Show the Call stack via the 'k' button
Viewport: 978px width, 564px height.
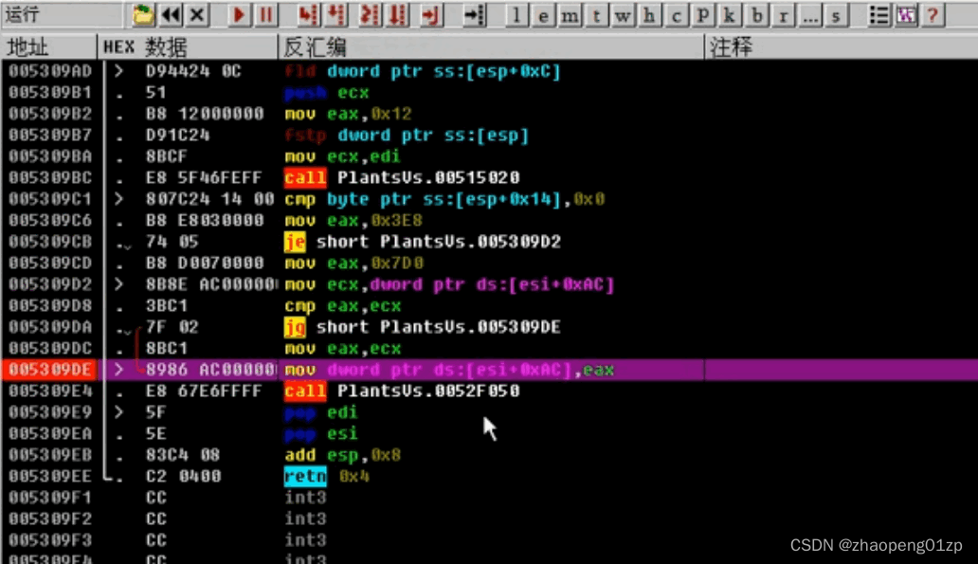(x=729, y=15)
